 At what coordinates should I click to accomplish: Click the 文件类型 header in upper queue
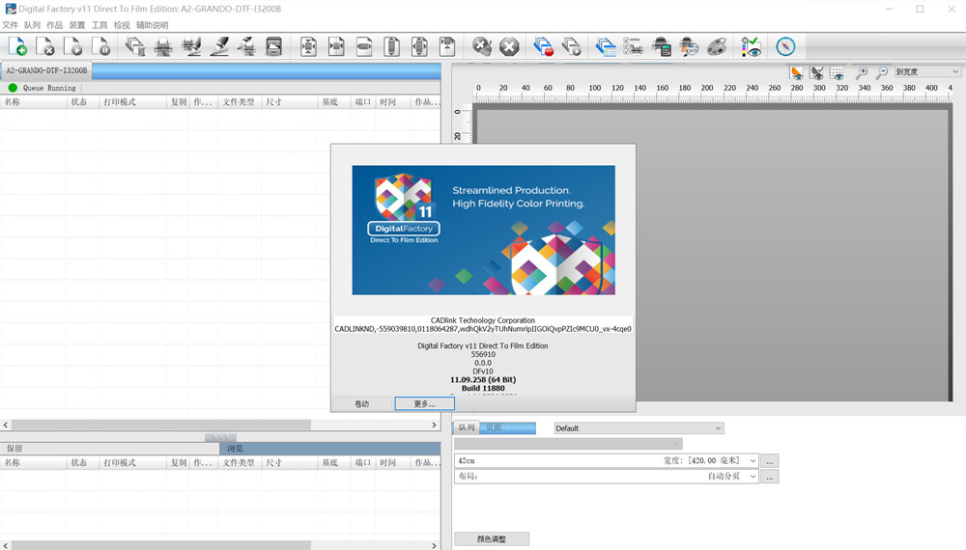(x=239, y=102)
